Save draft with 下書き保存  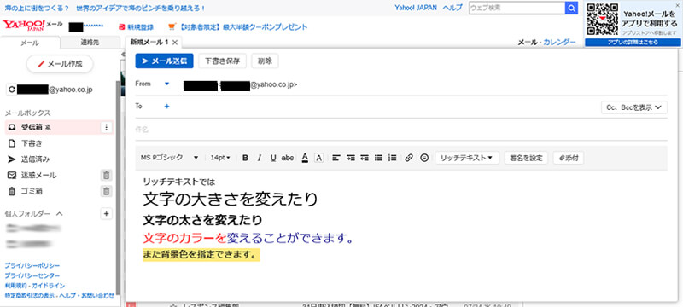[222, 61]
